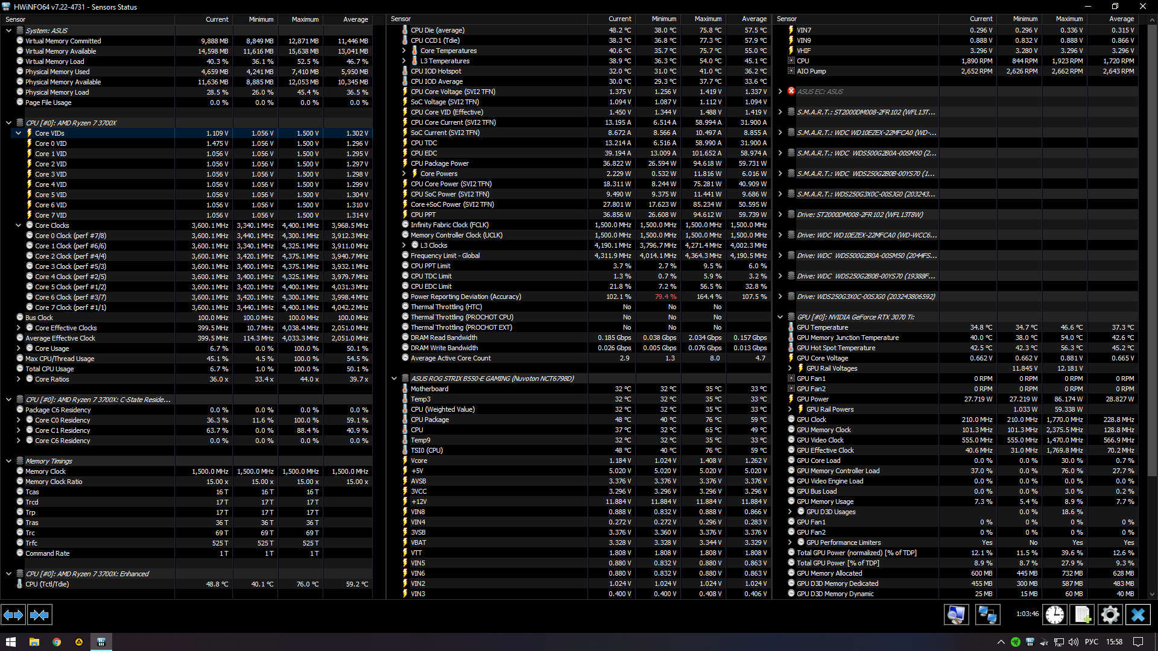Collapse the Core VIDs tree node
The image size is (1158, 651).
click(x=19, y=133)
